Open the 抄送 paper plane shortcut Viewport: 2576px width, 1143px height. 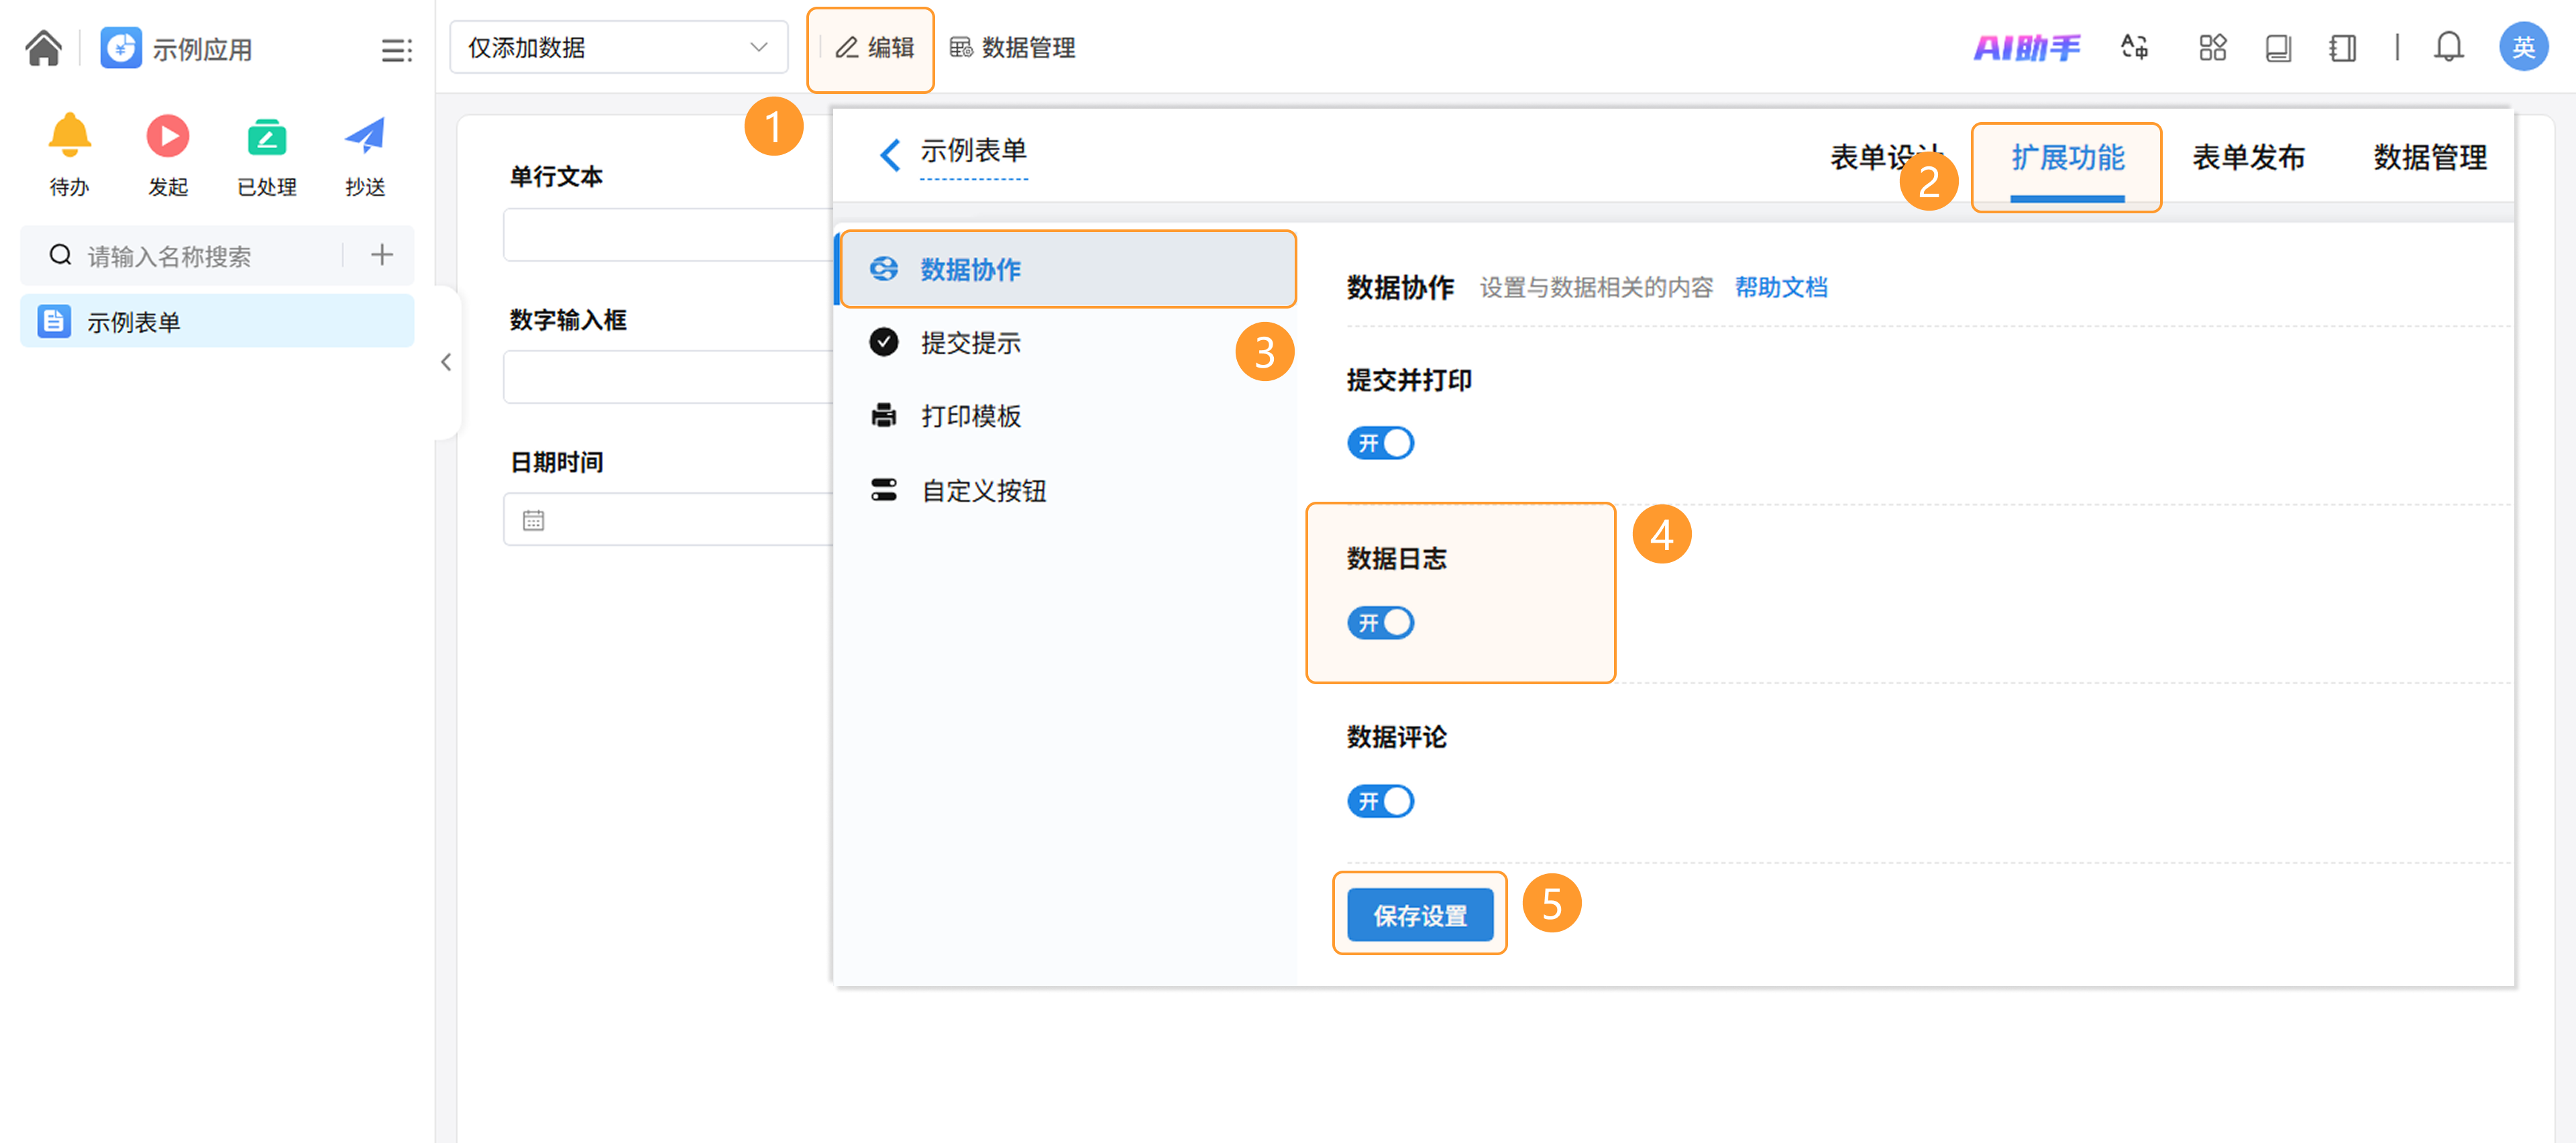364,136
